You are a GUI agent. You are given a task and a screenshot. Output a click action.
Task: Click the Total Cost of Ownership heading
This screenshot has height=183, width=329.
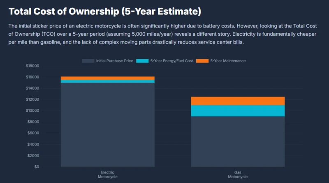coord(105,12)
